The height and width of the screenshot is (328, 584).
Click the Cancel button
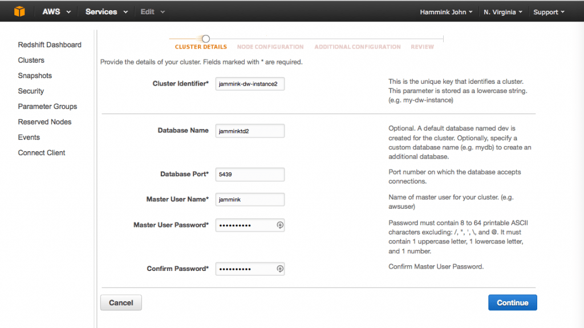click(121, 303)
